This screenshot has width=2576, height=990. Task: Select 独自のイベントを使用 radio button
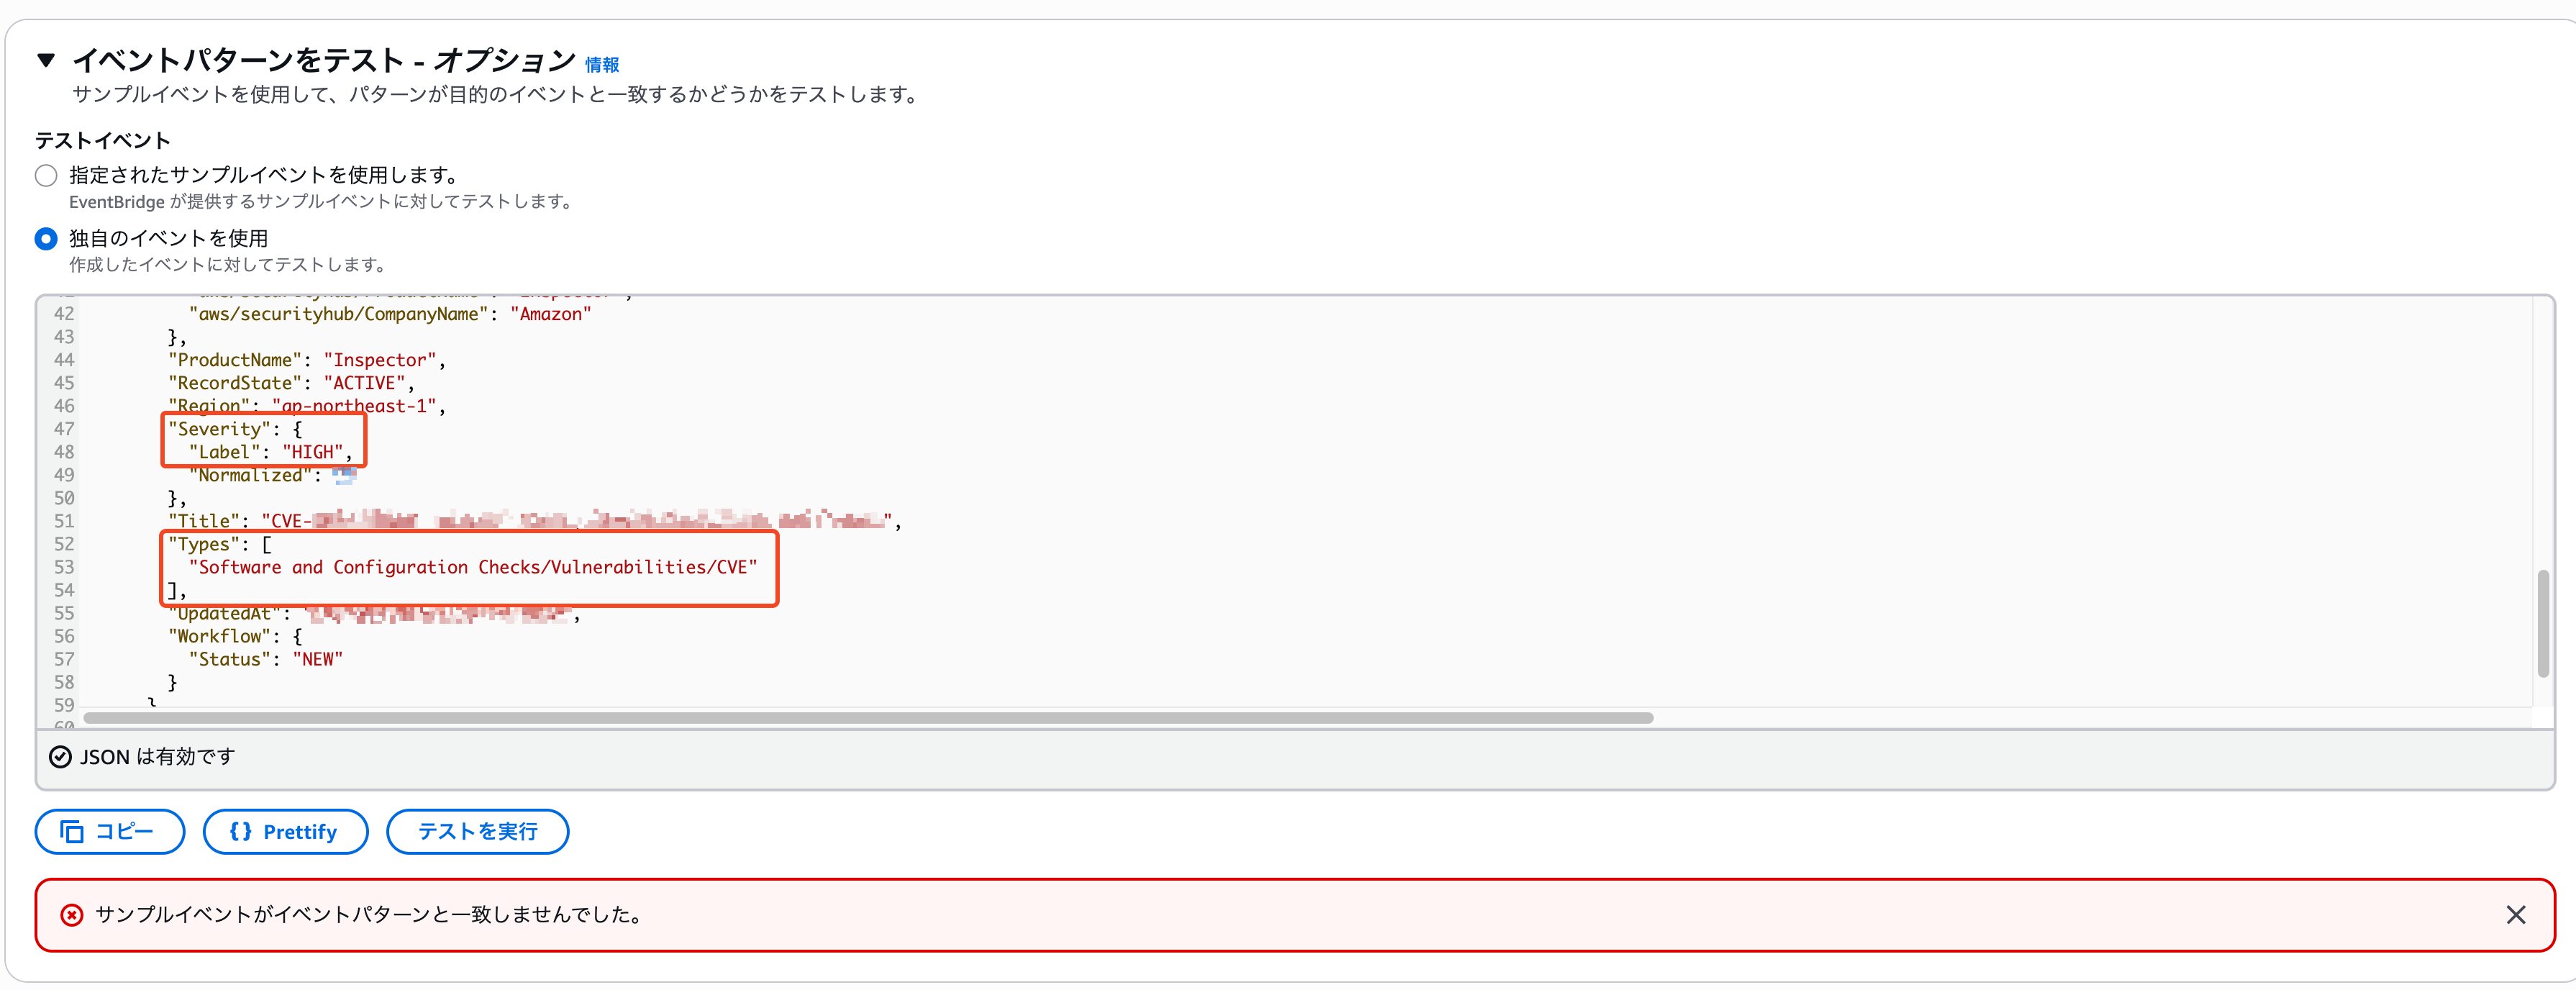46,239
